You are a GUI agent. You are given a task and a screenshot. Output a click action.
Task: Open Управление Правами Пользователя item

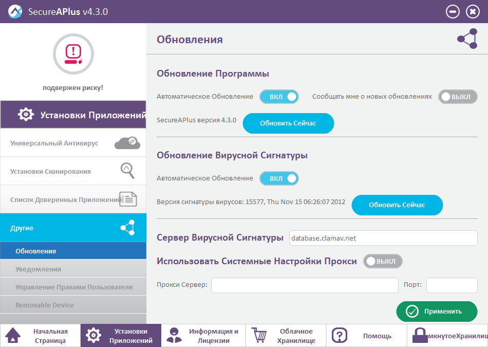pyautogui.click(x=73, y=287)
